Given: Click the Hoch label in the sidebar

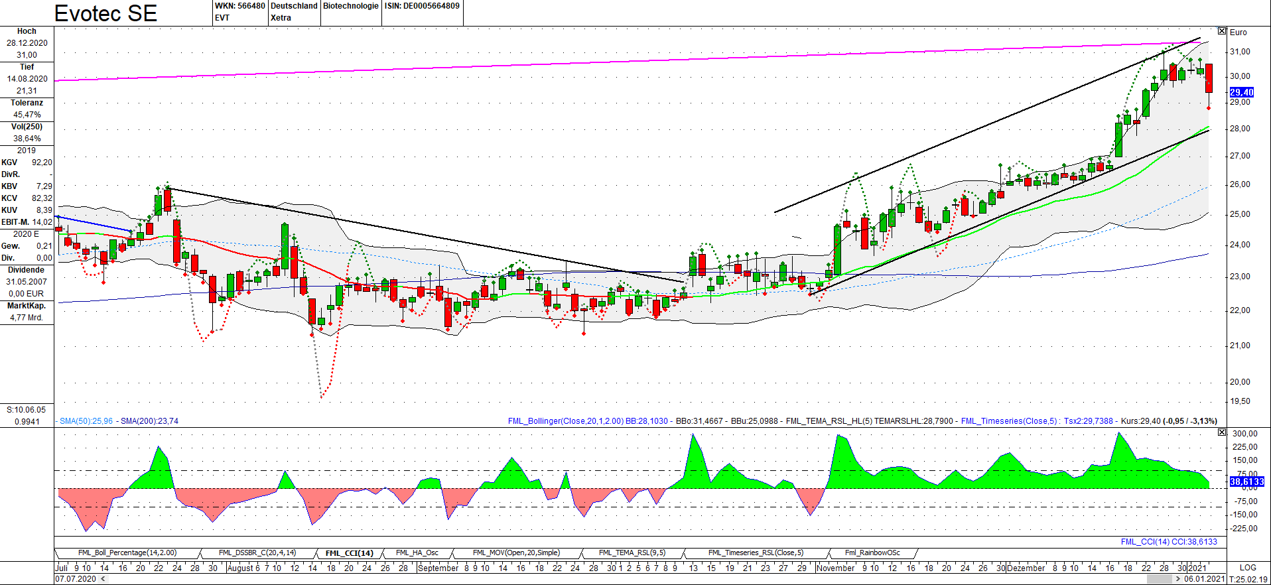Looking at the screenshot, I should (27, 31).
